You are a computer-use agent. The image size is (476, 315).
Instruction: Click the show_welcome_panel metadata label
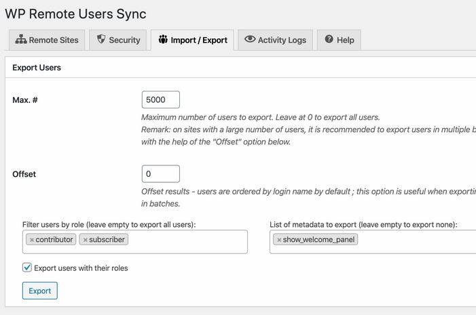point(318,240)
